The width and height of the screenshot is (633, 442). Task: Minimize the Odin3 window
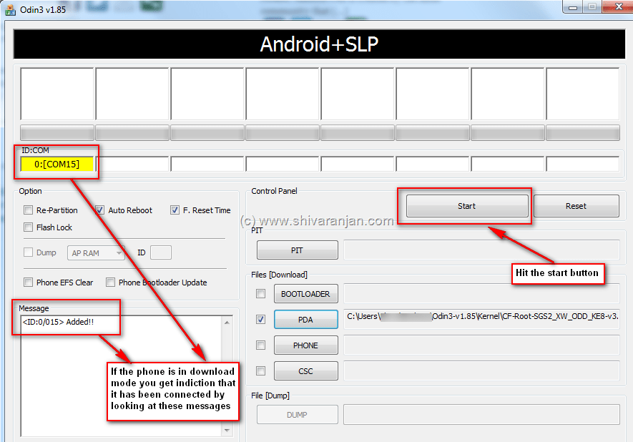point(572,7)
